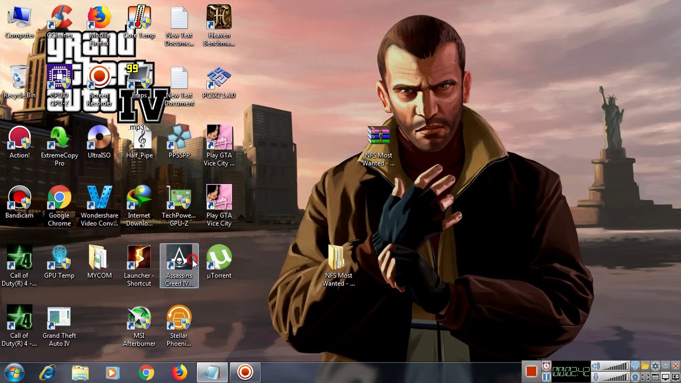The width and height of the screenshot is (681, 383).
Task: Open the MYCOM folder
Action: pos(99,263)
